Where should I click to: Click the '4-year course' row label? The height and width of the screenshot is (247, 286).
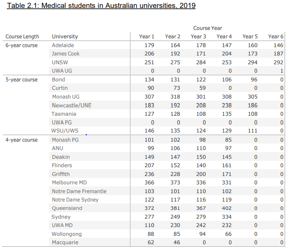pyautogui.click(x=22, y=140)
